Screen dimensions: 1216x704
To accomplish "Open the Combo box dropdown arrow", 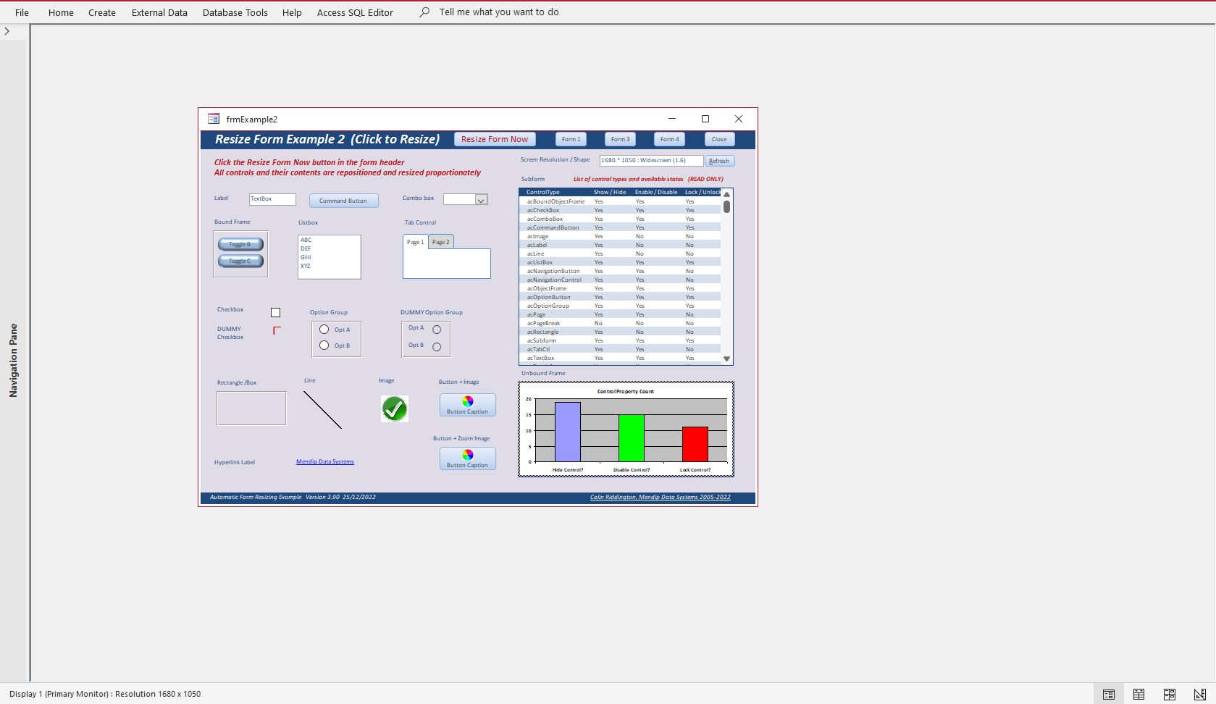I will coord(482,199).
